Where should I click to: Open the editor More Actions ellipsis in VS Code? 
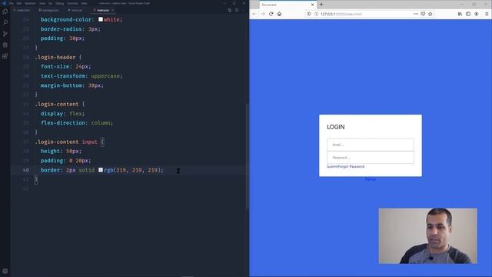click(243, 10)
